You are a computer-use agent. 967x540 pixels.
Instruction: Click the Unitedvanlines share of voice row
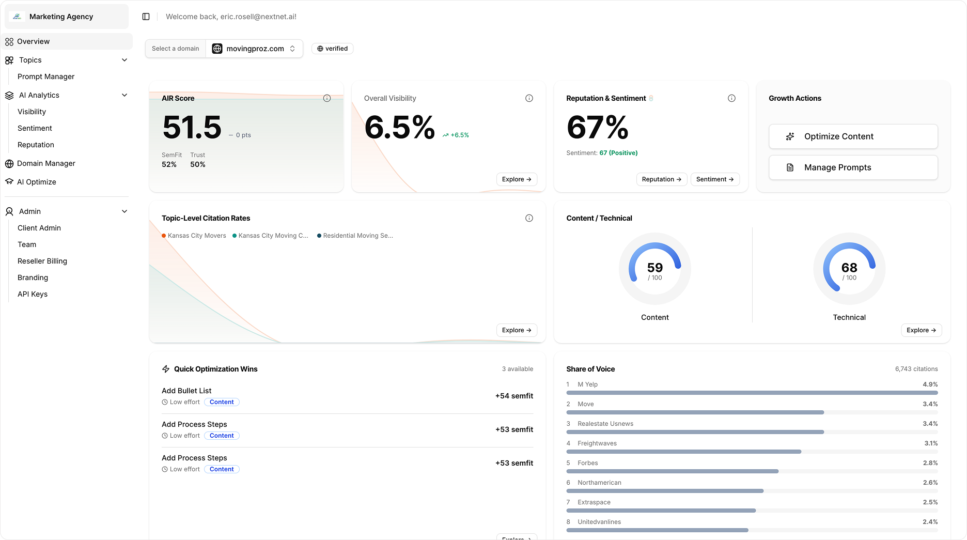tap(752, 526)
